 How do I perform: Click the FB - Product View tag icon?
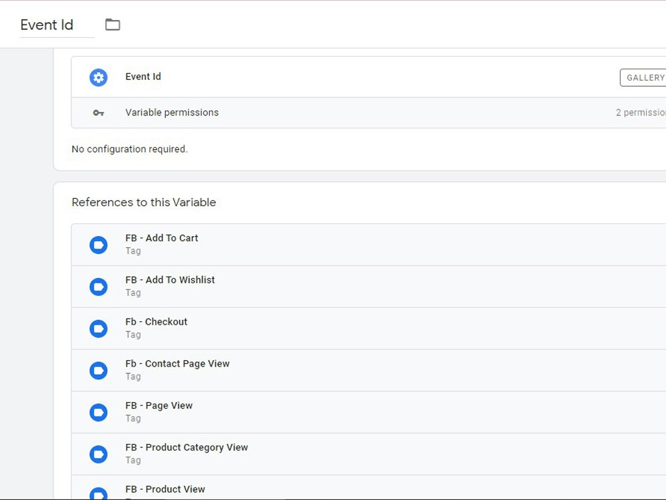pyautogui.click(x=99, y=493)
